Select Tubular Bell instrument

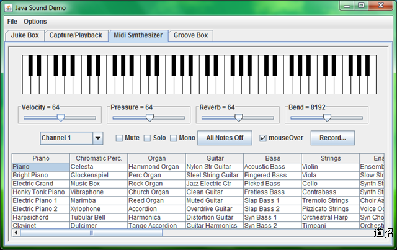pyautogui.click(x=99, y=217)
